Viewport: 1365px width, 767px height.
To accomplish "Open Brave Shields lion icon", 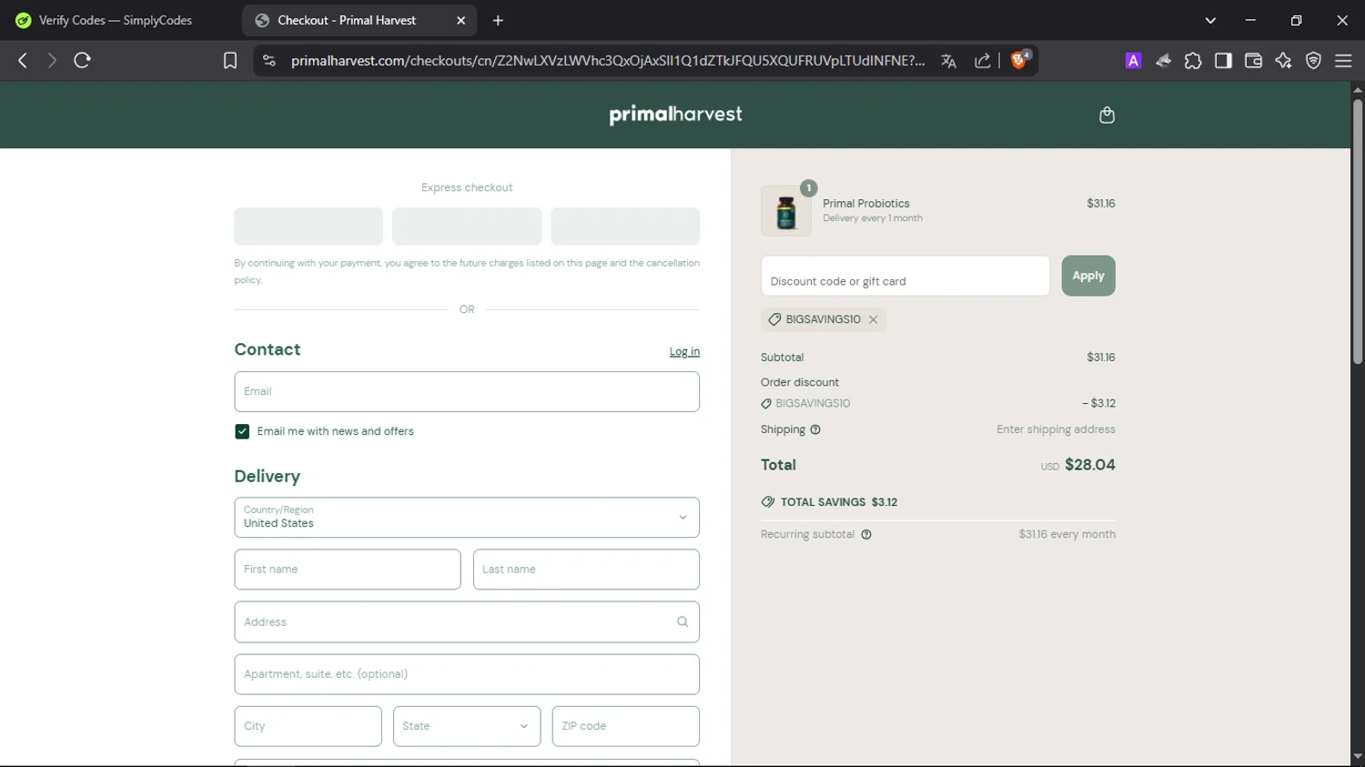I will (1019, 60).
